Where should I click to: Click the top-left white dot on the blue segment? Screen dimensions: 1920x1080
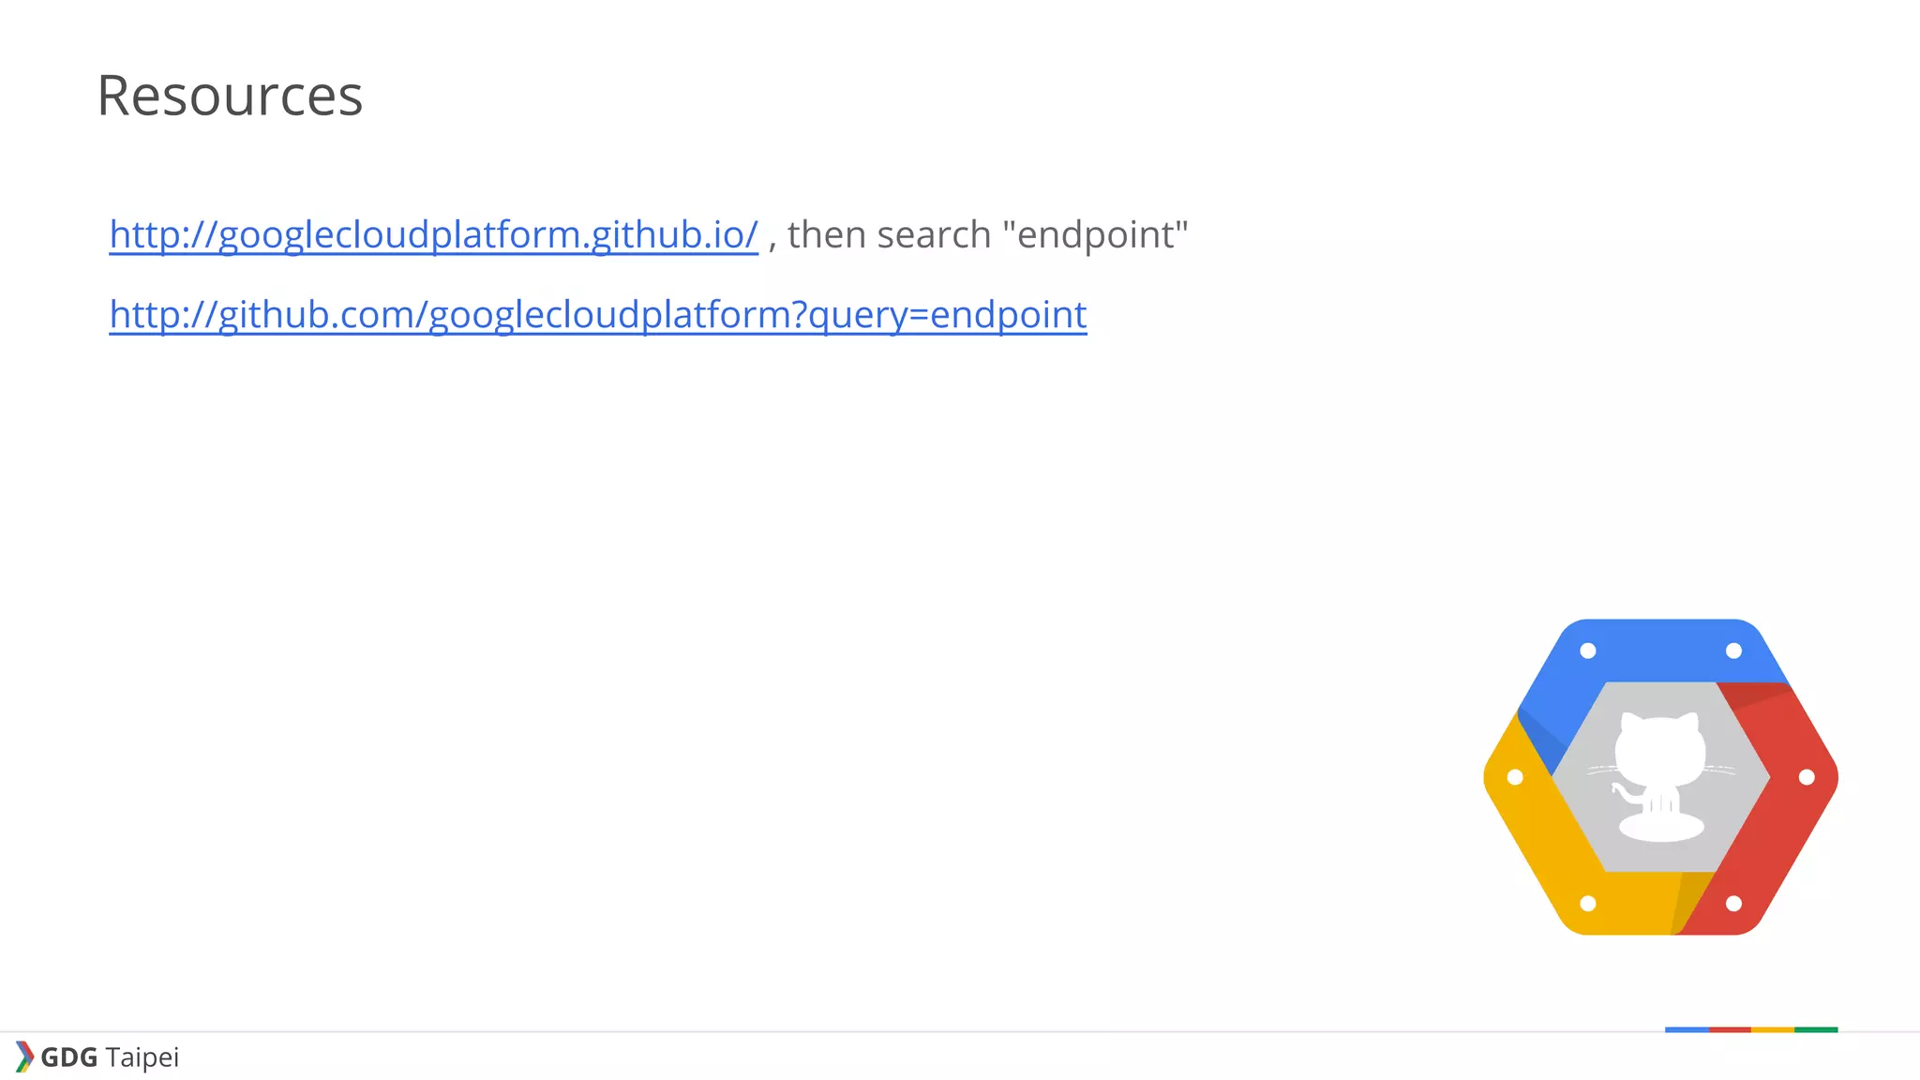(1588, 651)
